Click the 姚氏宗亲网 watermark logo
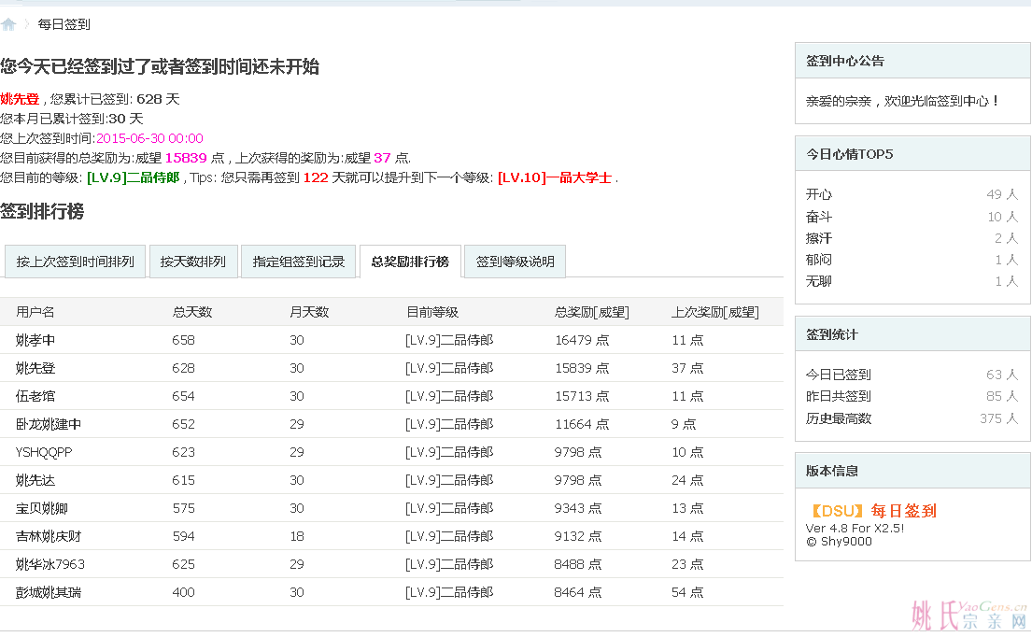The image size is (1032, 637). (x=968, y=615)
